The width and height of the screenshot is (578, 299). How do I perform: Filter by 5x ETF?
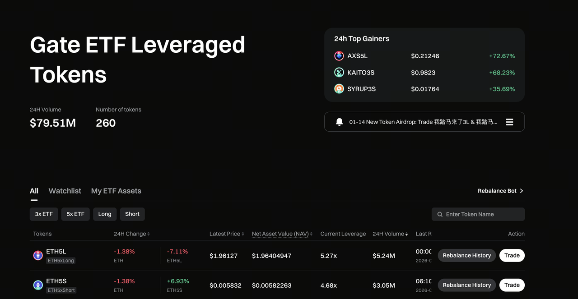point(75,214)
